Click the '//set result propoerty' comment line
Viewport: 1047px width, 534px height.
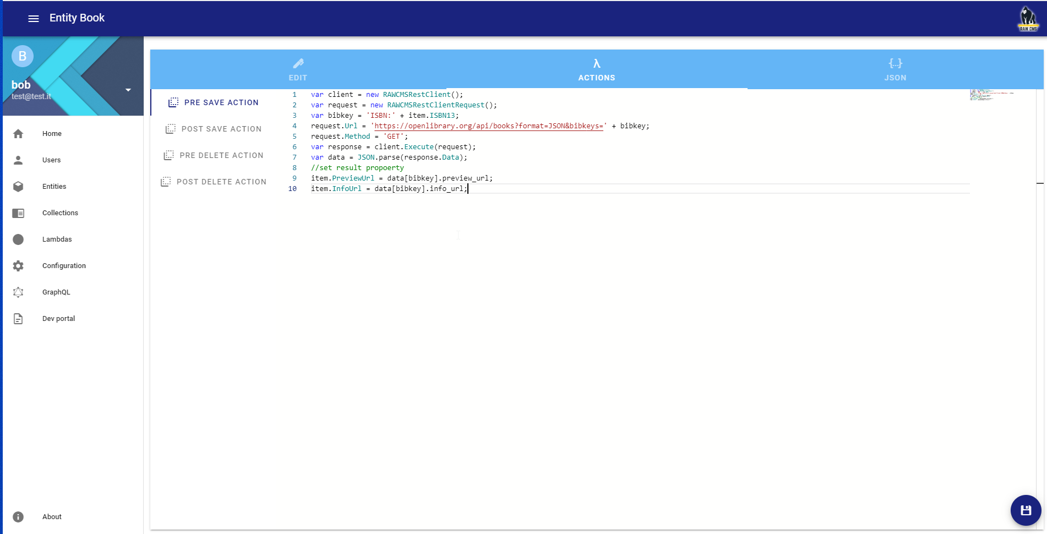[357, 168]
